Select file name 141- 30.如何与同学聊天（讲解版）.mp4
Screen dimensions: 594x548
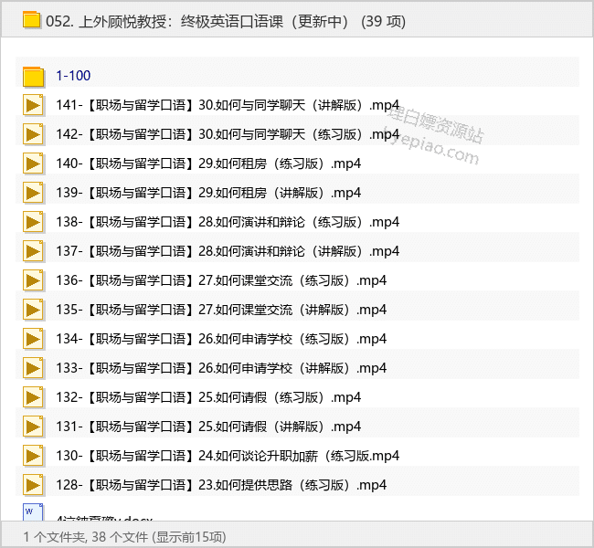click(x=228, y=105)
